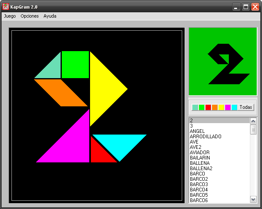Select ARRODILLADO in the figure list

tap(219, 136)
